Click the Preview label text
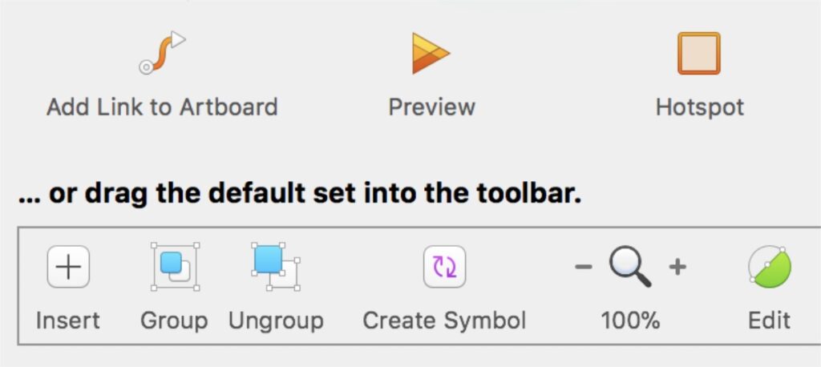The image size is (821, 367). [x=432, y=107]
